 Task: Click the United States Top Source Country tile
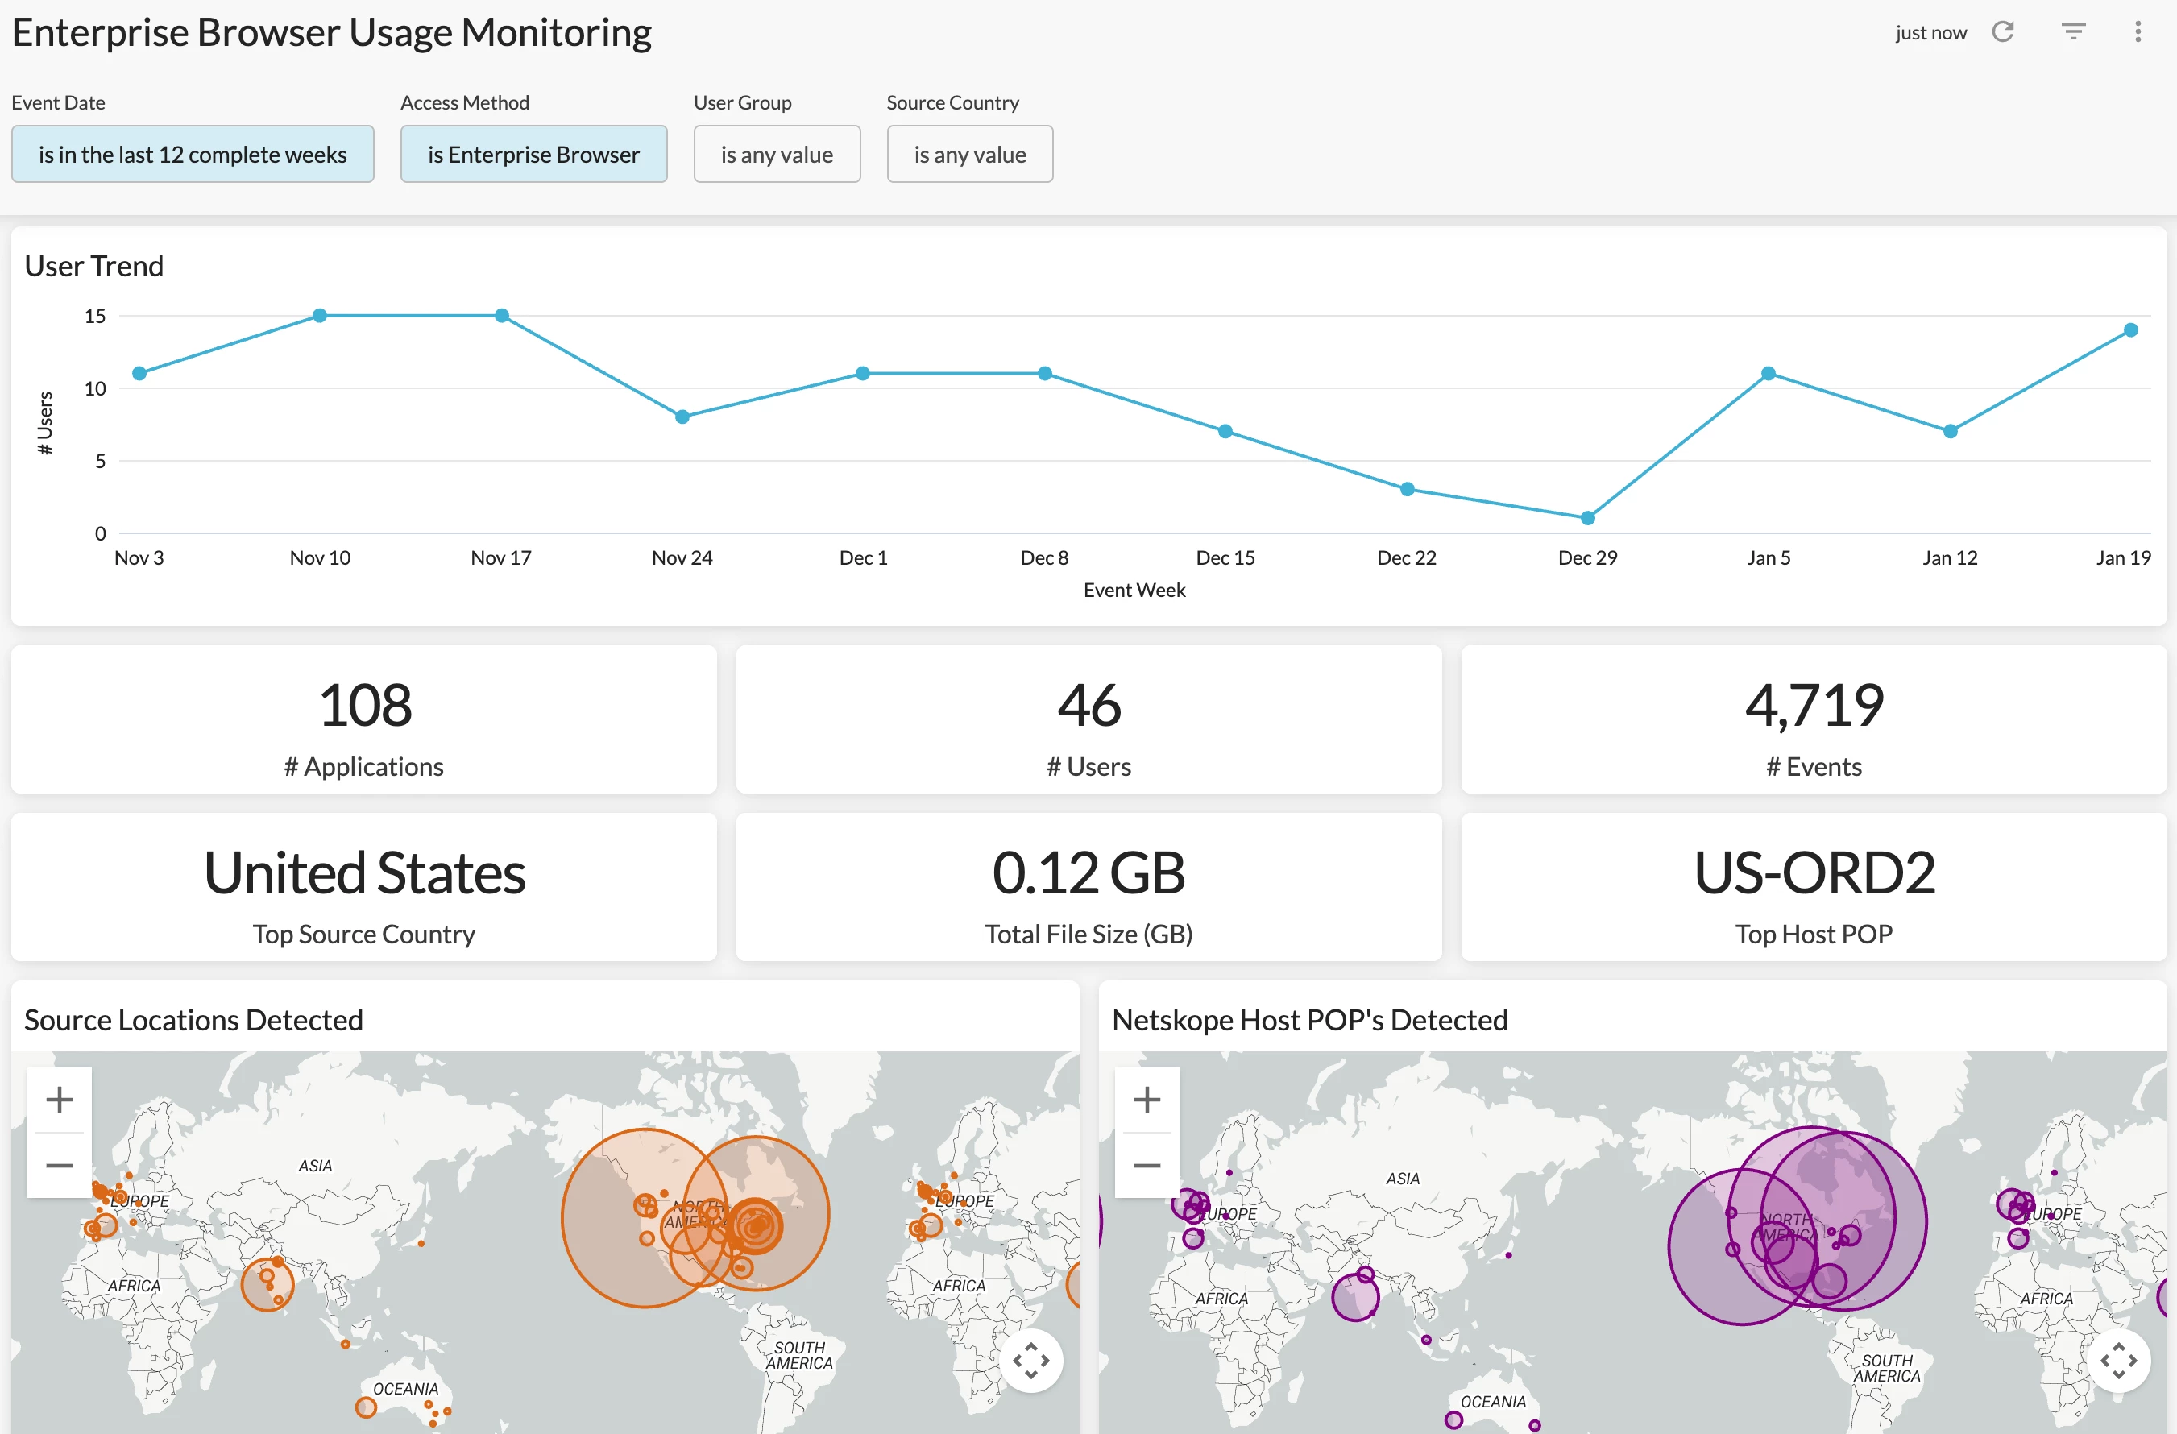364,873
